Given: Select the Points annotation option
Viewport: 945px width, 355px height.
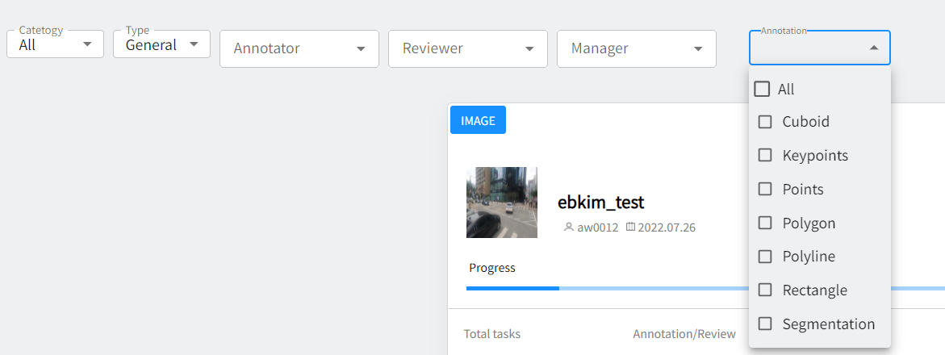Looking at the screenshot, I should (x=765, y=189).
